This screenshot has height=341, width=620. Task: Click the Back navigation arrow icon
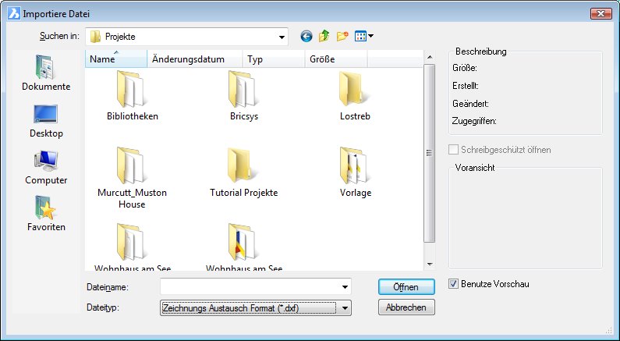click(x=306, y=36)
